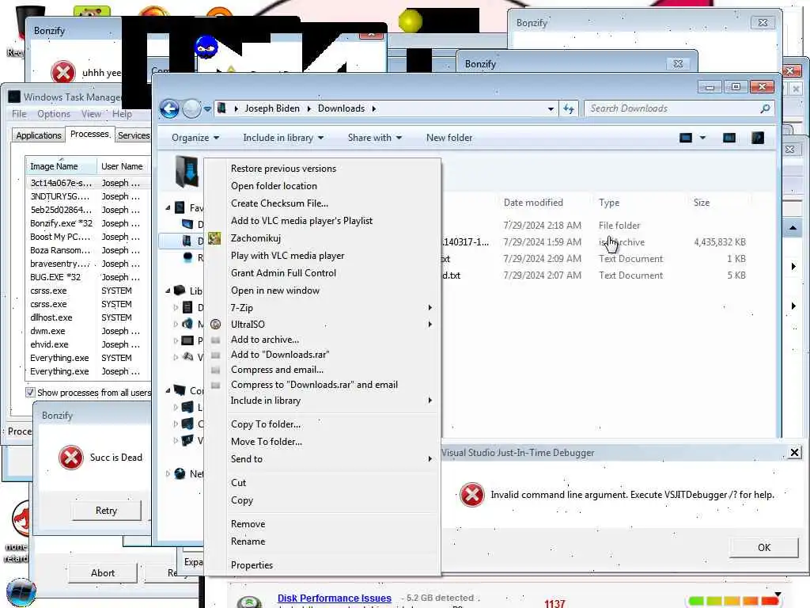Expand the 7-Zip submenu arrow
This screenshot has width=810, height=608.
pyautogui.click(x=430, y=308)
